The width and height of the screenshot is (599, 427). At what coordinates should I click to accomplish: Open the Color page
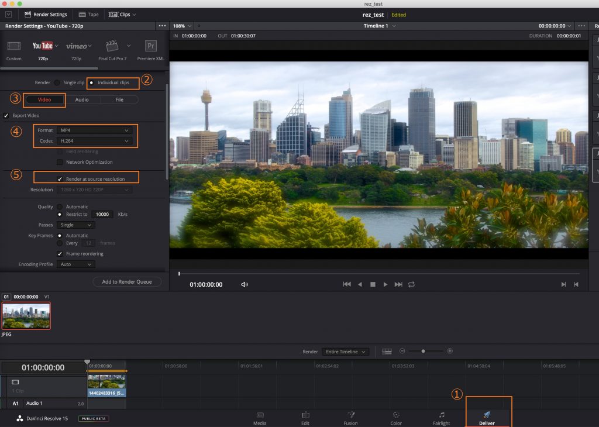pyautogui.click(x=396, y=418)
